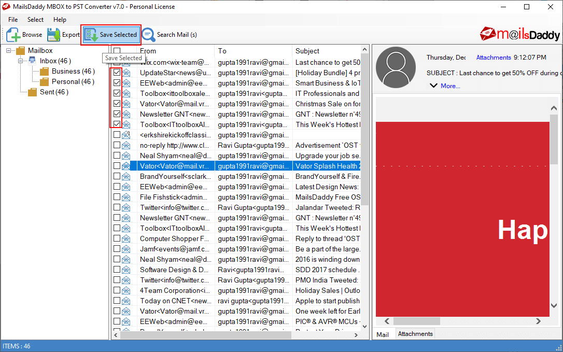
Task: Click the Export toolbar button
Action: (63, 35)
